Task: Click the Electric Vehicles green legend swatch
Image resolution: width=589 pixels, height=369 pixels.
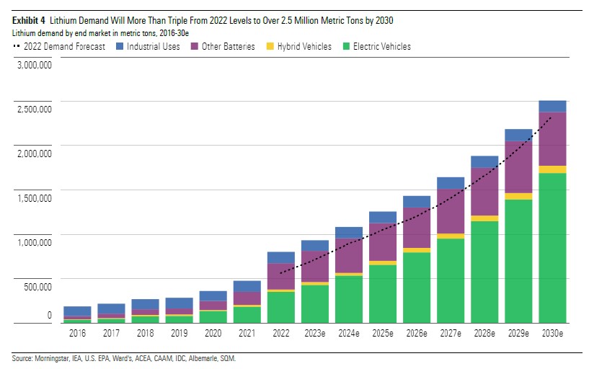Action: pos(346,47)
